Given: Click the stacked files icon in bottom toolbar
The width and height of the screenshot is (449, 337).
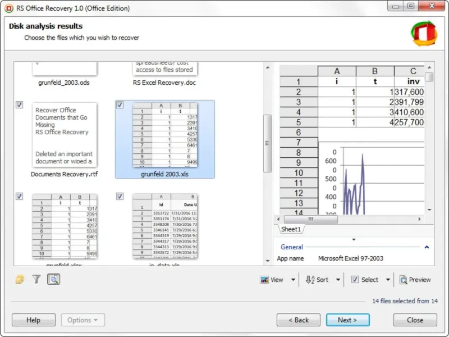Looking at the screenshot, I should coord(20,279).
